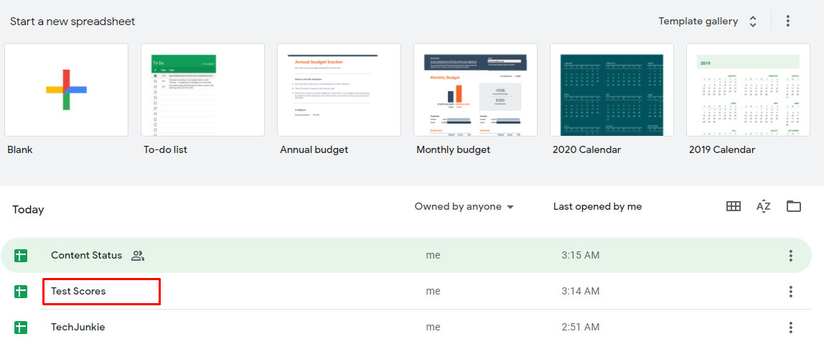The image size is (824, 357).
Task: Expand the Template gallery
Action: 708,21
